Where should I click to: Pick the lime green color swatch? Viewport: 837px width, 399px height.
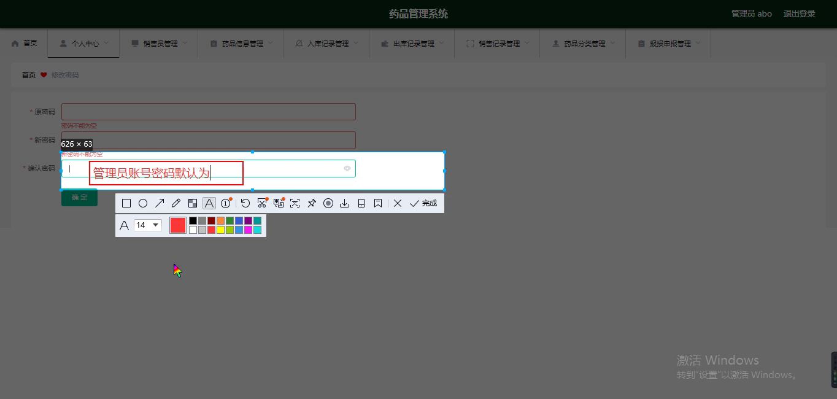pyautogui.click(x=230, y=230)
